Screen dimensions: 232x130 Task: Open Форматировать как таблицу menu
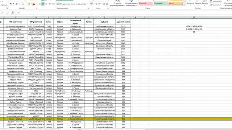[131, 4]
